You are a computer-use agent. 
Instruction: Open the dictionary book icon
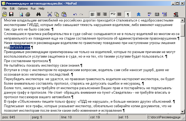point(157,14)
